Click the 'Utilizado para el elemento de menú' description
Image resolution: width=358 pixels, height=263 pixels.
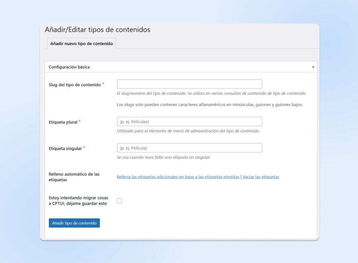coord(188,131)
